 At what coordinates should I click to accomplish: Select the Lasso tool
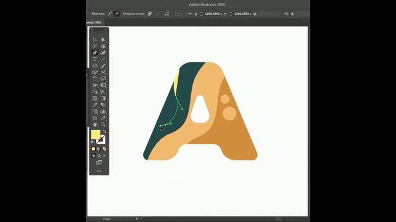tap(103, 46)
